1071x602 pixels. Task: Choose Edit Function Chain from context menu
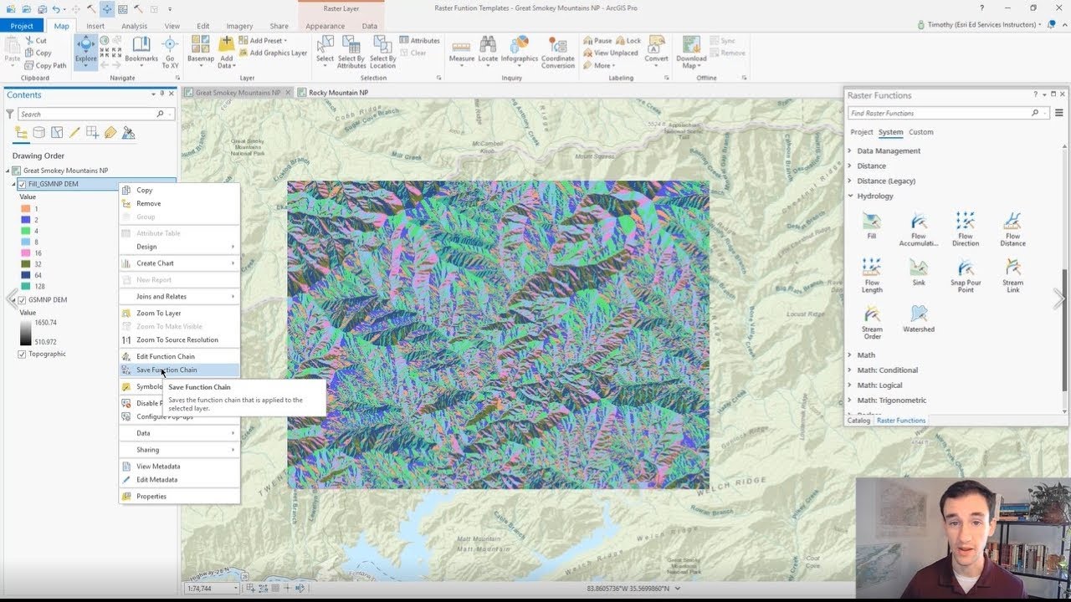coord(180,357)
